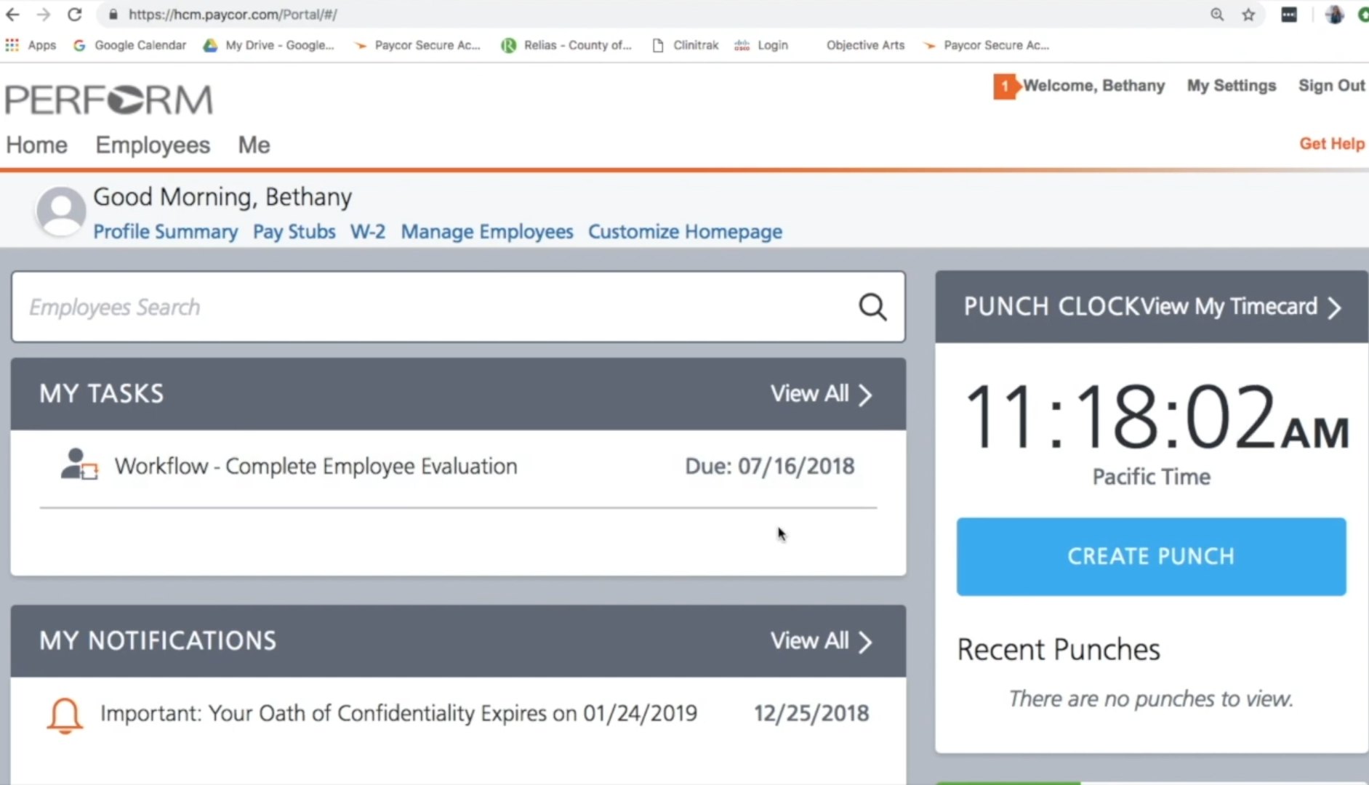This screenshot has width=1369, height=785.
Task: Click the browser zoom magnifier icon
Action: click(x=1216, y=15)
